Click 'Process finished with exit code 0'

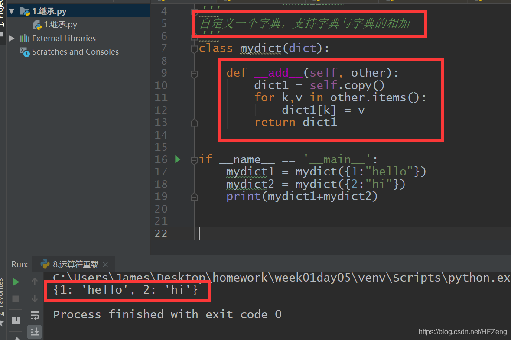(x=167, y=314)
